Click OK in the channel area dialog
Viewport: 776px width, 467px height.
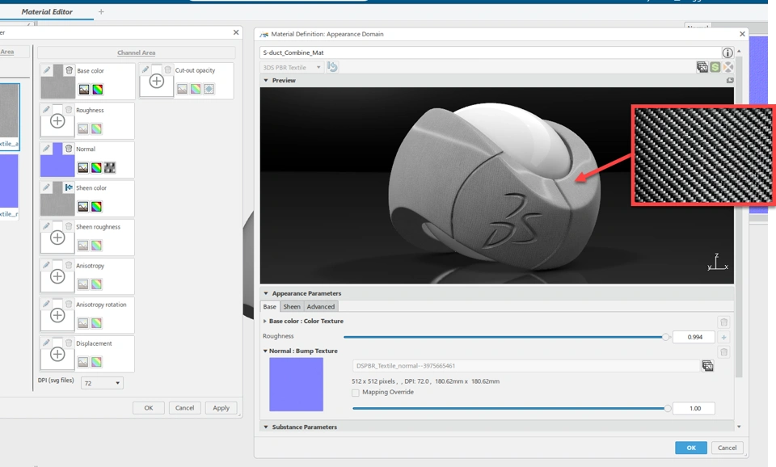(x=149, y=408)
